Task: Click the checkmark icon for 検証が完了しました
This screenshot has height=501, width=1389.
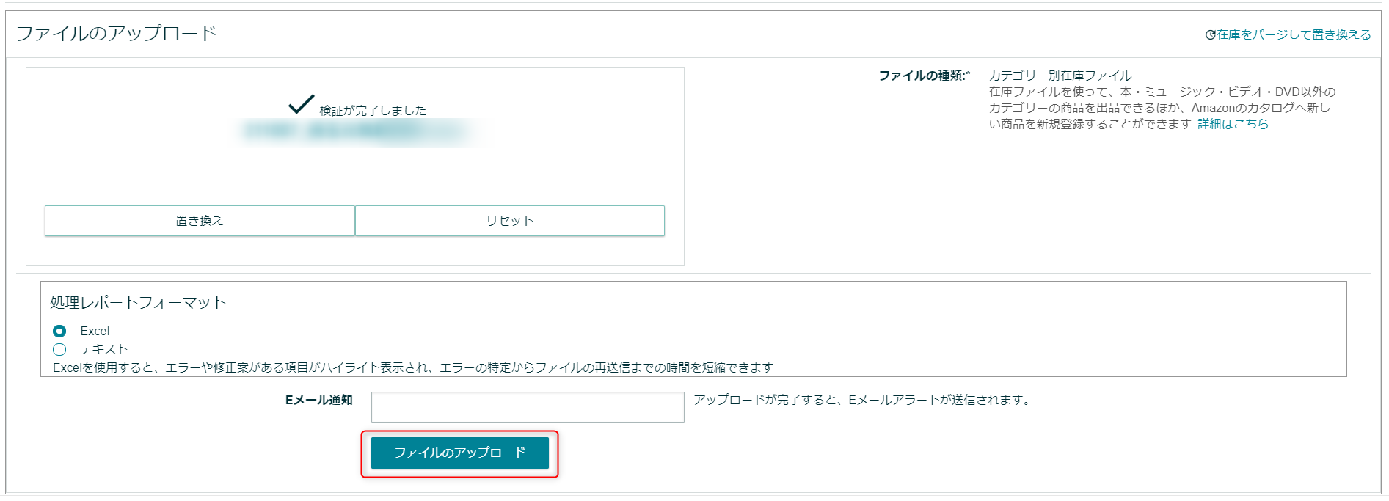Action: tap(301, 104)
